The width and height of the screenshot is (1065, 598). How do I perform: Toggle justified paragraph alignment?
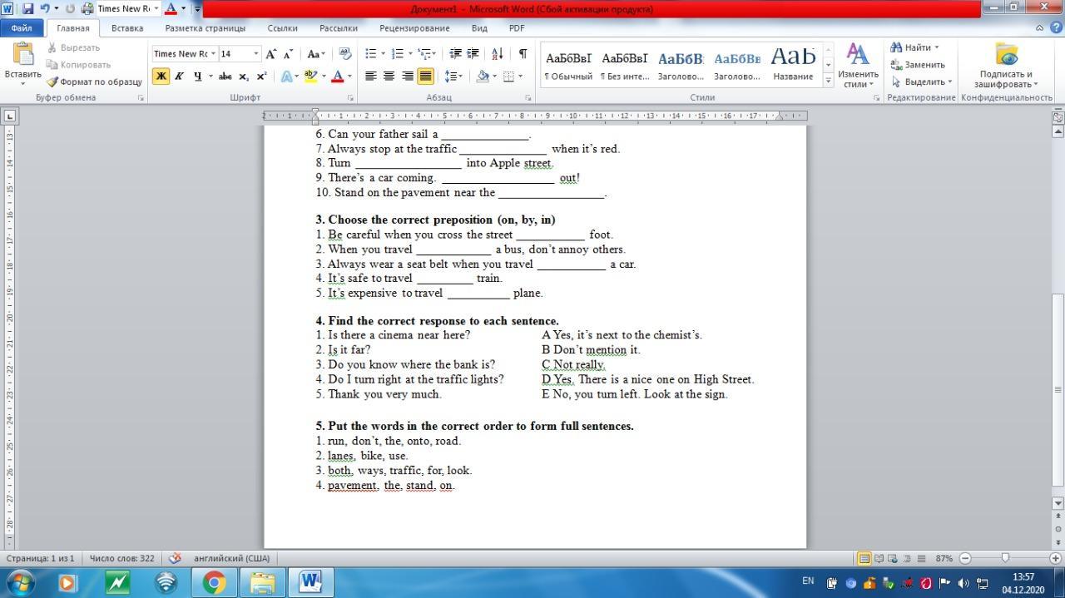pyautogui.click(x=425, y=77)
